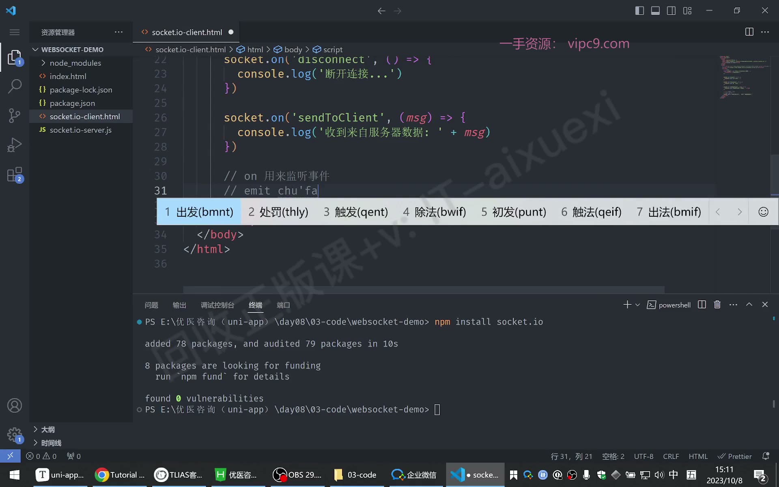Screen dimensions: 779x487
Task: Open the Accounts icon in activity bar
Action: pyautogui.click(x=15, y=405)
